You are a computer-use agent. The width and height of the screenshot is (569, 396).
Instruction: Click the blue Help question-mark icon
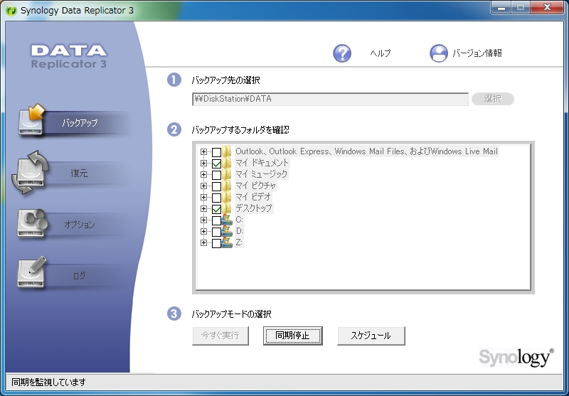click(x=342, y=53)
